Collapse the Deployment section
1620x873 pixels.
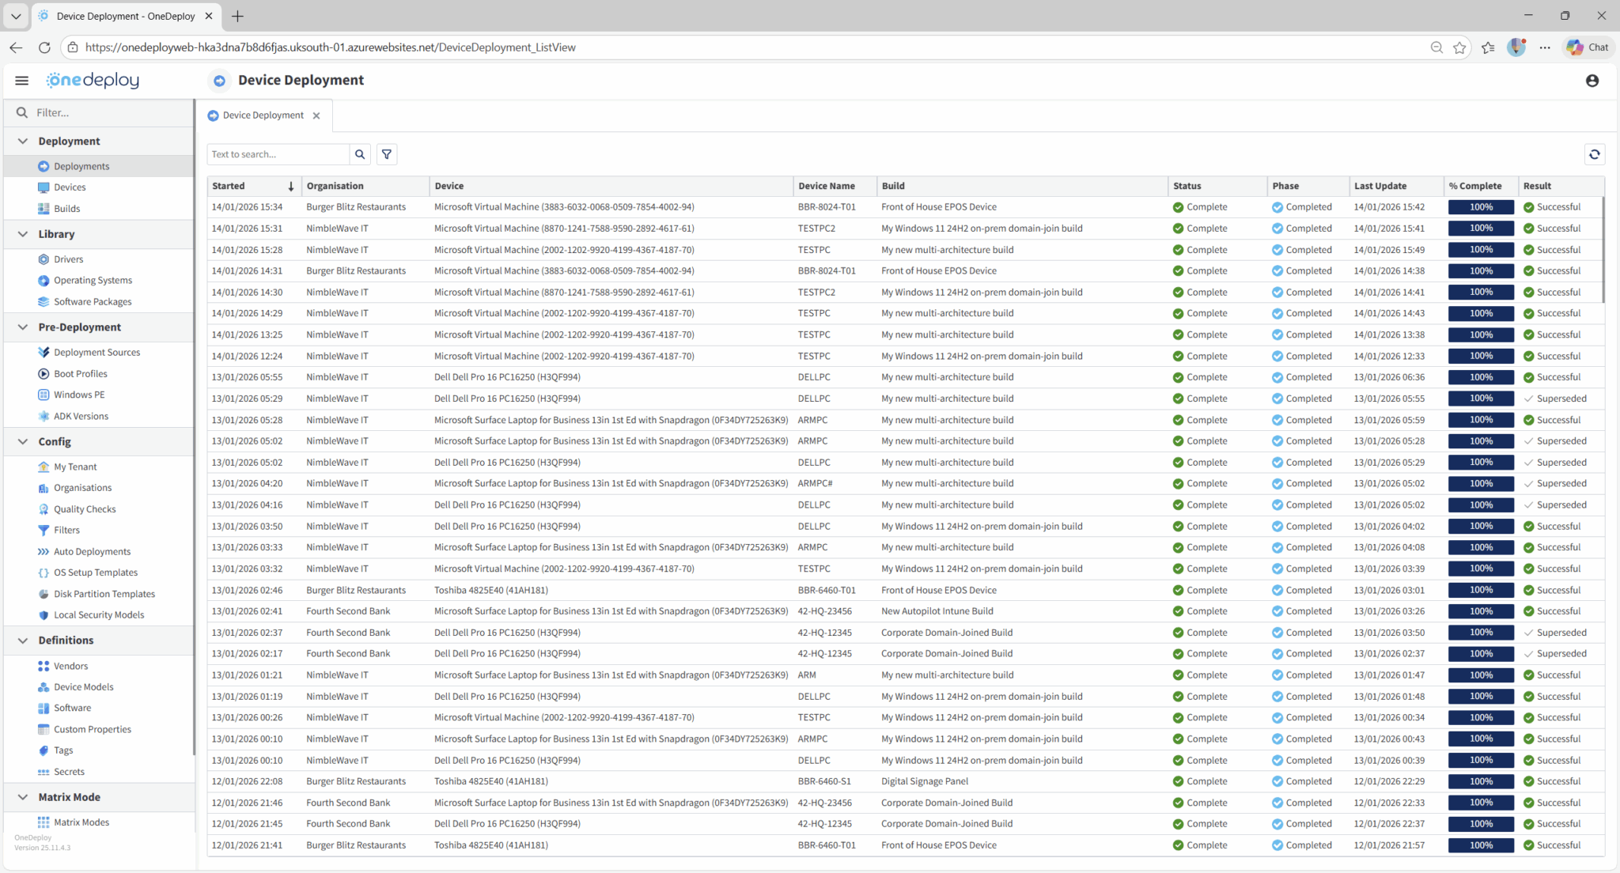pyautogui.click(x=23, y=142)
